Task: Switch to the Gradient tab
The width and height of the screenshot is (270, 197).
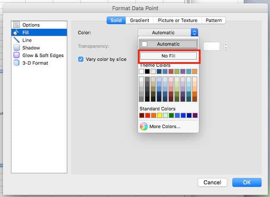Action: pyautogui.click(x=140, y=20)
